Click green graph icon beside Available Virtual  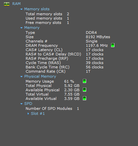pos(84,98)
